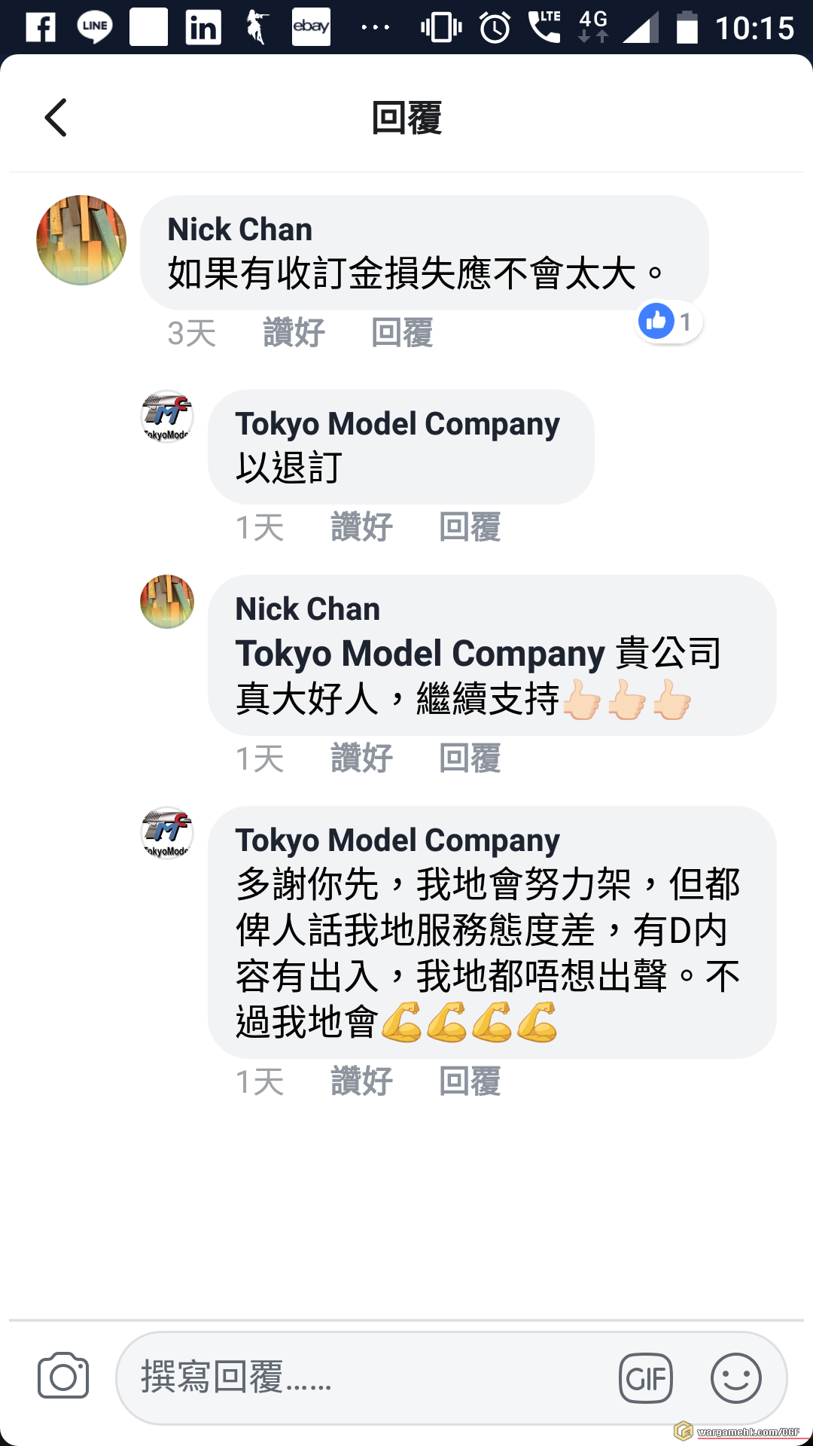The height and width of the screenshot is (1446, 813).
Task: Reply to Nick Chan's top comment via 回覆
Action: [403, 333]
